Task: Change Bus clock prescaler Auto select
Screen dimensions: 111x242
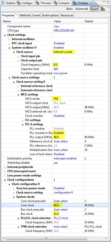Action: (x=61, y=210)
